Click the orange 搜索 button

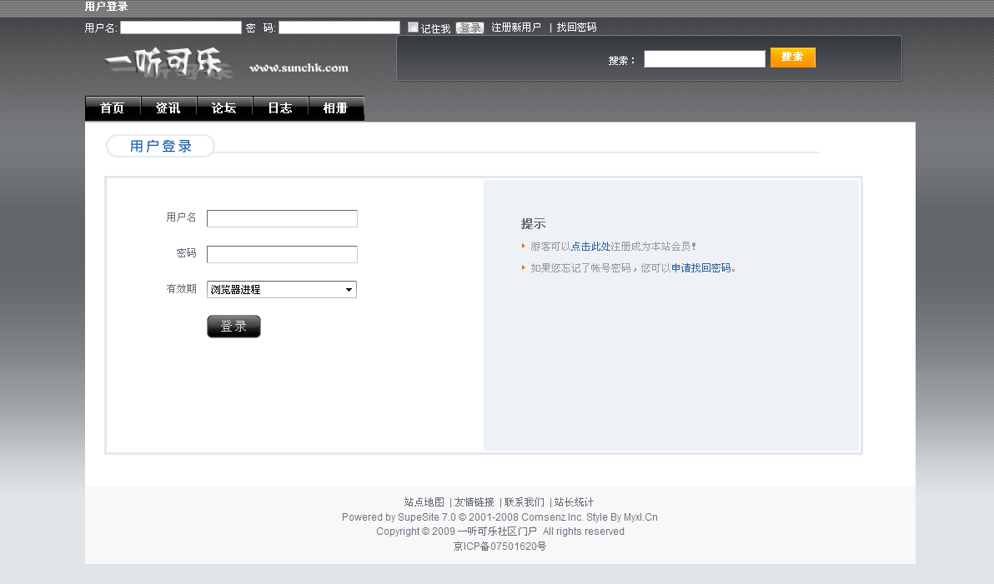(x=792, y=57)
